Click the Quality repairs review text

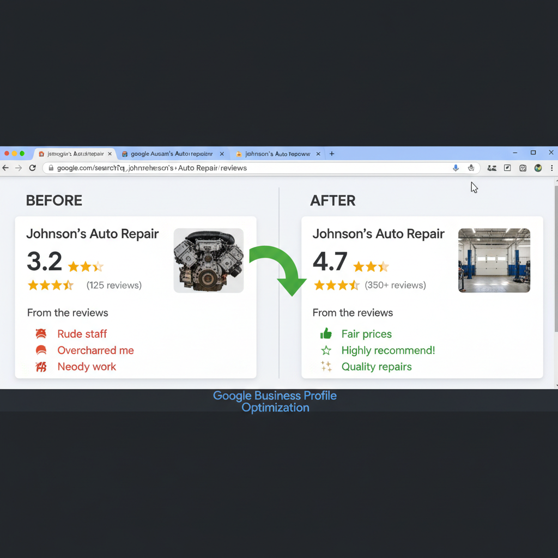pos(377,367)
